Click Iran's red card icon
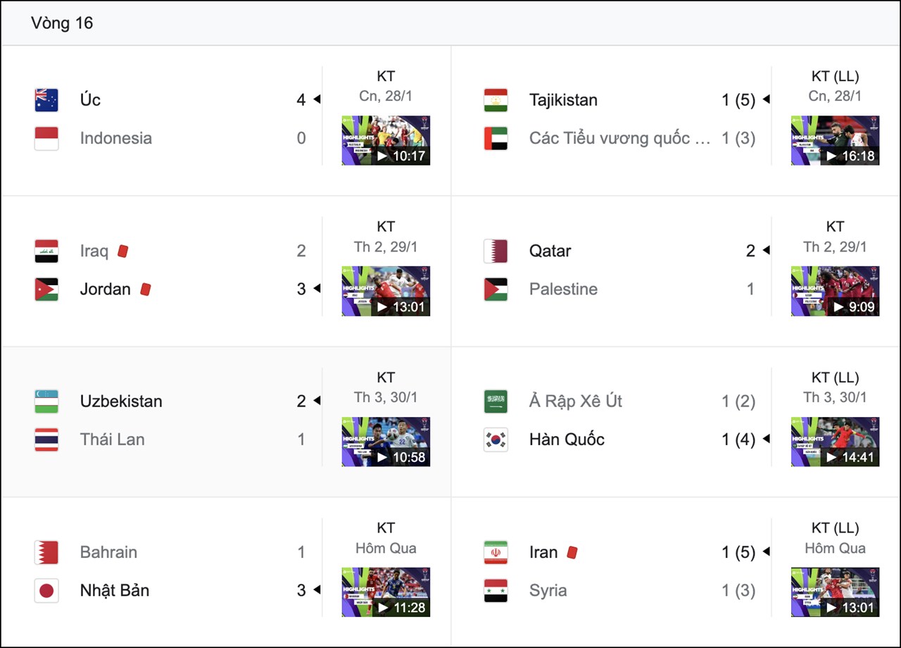 click(572, 552)
